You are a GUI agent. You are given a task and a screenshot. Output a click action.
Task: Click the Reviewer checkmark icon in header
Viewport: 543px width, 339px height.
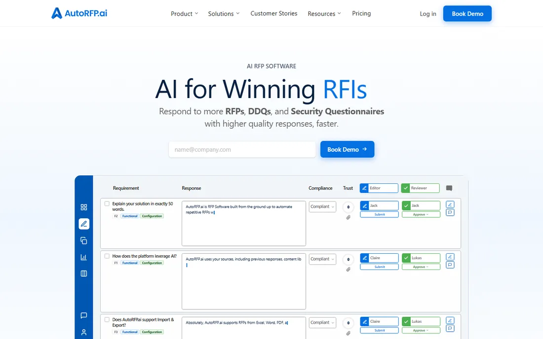pyautogui.click(x=405, y=188)
